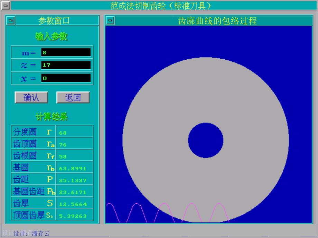This screenshot has width=318, height=238.
Task: Go back using the 返回 button
Action: [73, 98]
